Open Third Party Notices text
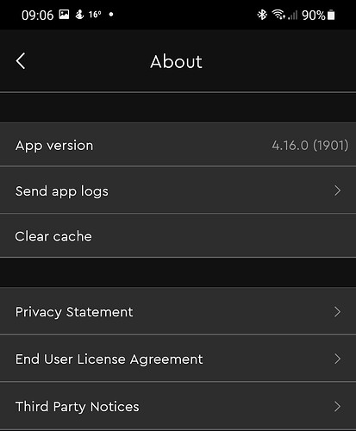Image resolution: width=356 pixels, height=431 pixels. pos(77,407)
